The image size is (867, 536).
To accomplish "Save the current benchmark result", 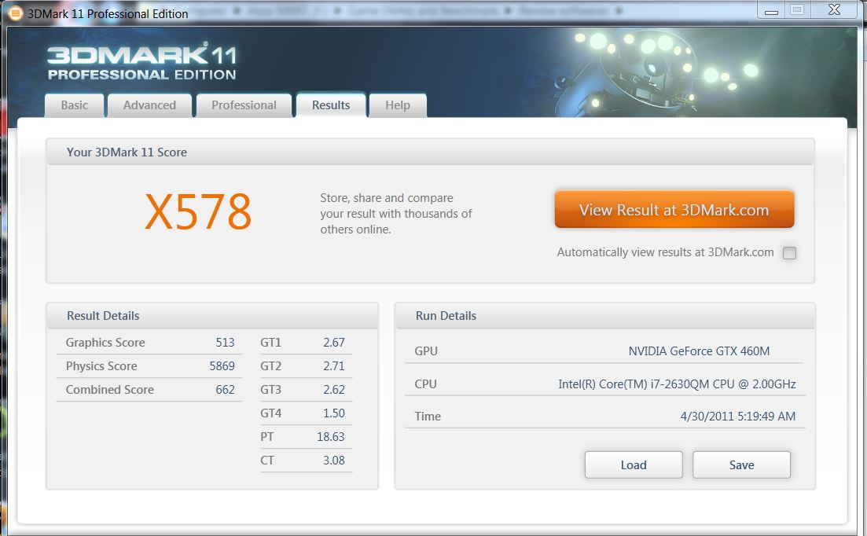I will [741, 464].
